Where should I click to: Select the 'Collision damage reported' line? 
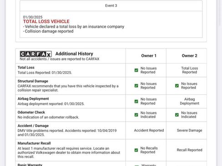click(x=48, y=31)
